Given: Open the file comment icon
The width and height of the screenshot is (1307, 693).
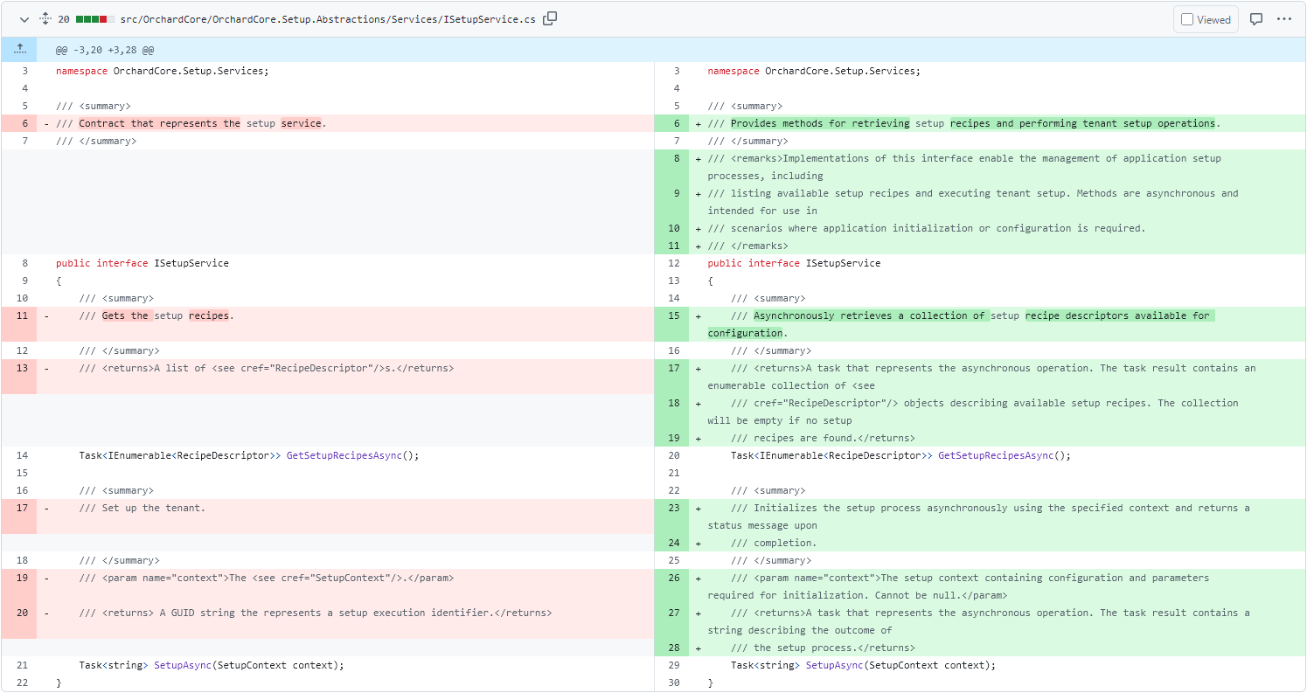Looking at the screenshot, I should coord(1256,19).
